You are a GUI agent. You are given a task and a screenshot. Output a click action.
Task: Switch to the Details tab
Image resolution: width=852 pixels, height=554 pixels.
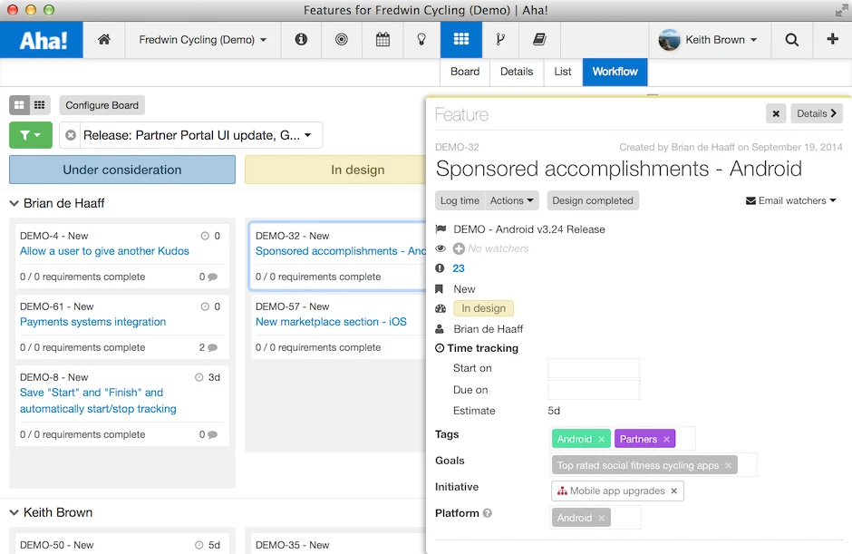click(517, 72)
